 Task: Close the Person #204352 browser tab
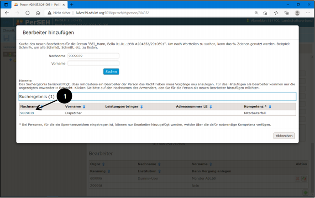point(63,5)
